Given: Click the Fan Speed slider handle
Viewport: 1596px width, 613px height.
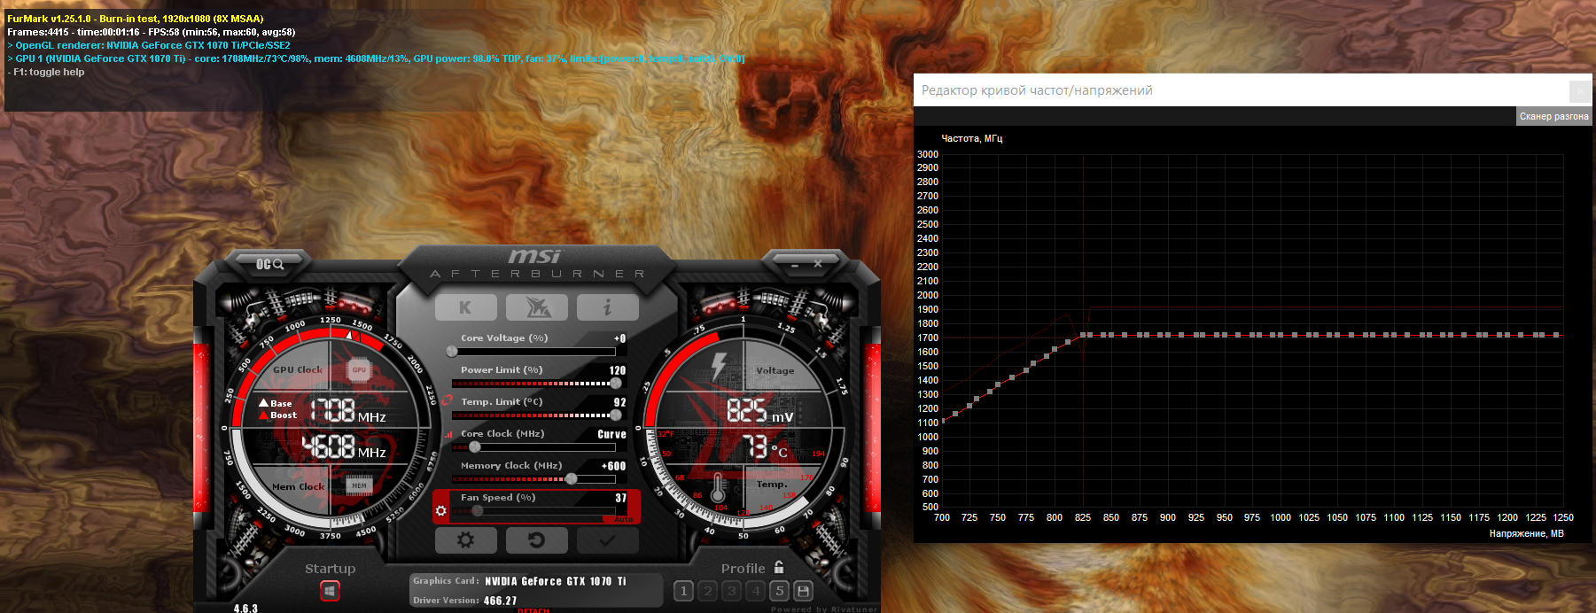Looking at the screenshot, I should (478, 510).
